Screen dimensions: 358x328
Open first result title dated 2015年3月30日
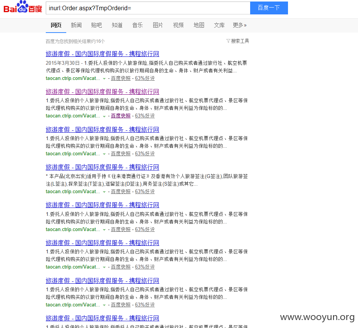102,54
